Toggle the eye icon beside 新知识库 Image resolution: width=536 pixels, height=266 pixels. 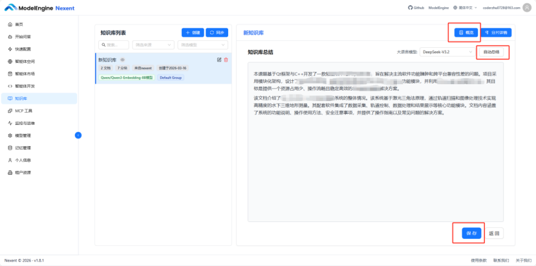(123, 60)
